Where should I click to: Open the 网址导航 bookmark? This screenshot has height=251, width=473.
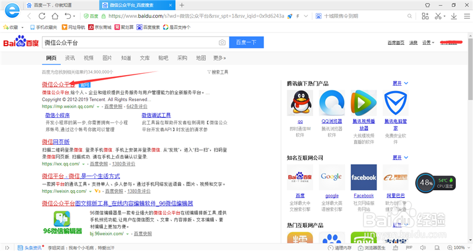tap(73, 27)
